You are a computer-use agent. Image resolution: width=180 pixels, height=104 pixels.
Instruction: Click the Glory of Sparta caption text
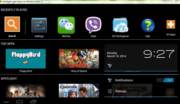coord(79,71)
